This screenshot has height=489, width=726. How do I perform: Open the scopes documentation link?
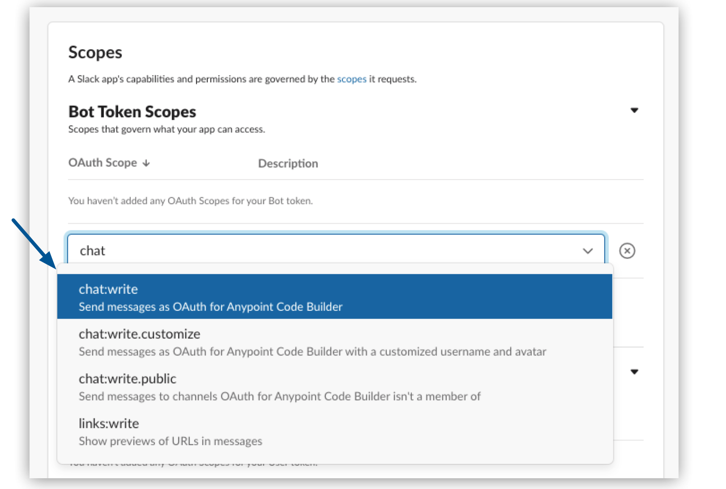(352, 79)
